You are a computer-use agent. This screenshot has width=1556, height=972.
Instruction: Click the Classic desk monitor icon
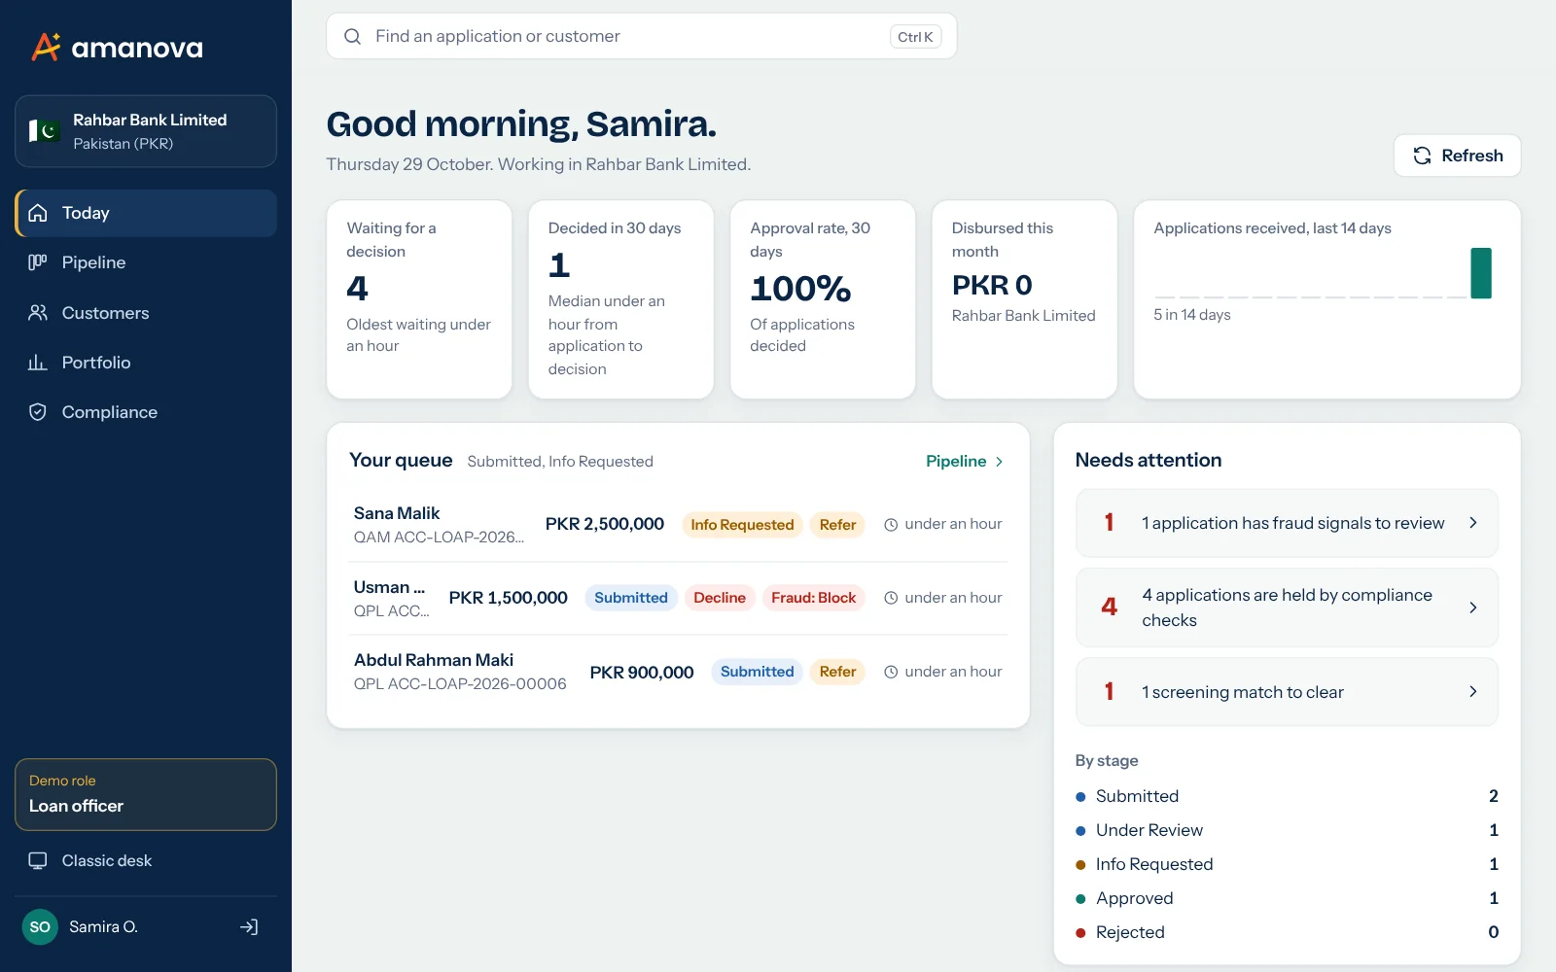[38, 860]
